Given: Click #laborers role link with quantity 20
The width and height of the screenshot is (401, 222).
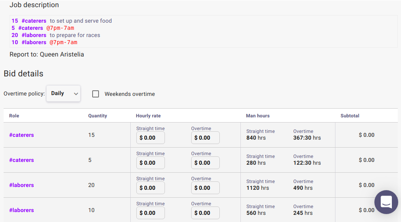Looking at the screenshot, I should click(x=21, y=185).
